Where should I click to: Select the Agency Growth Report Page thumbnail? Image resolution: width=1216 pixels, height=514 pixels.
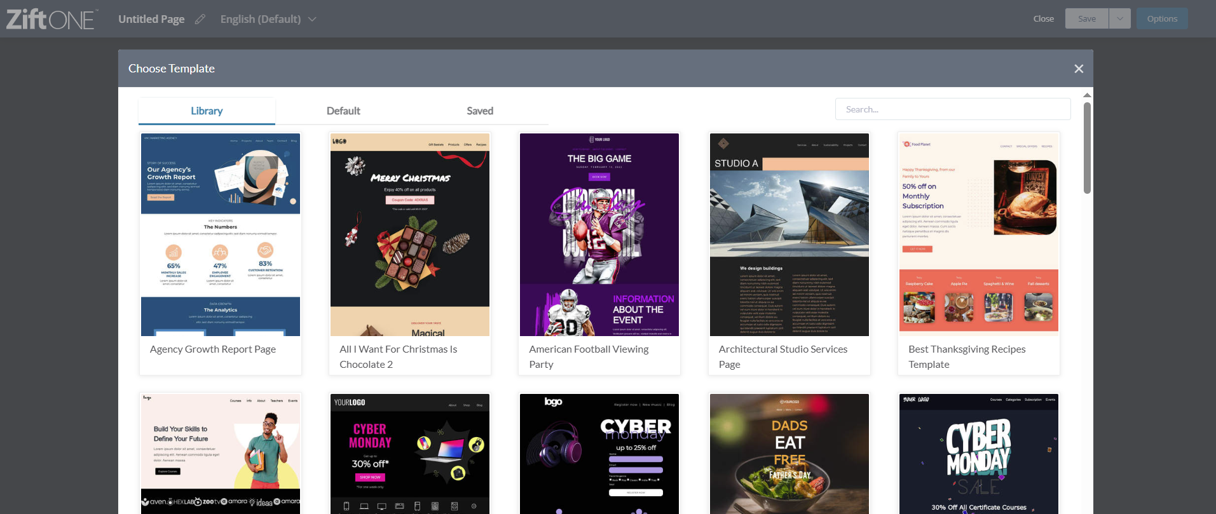coord(221,234)
